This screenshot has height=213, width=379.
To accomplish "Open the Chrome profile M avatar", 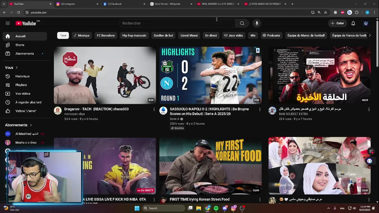I will pyautogui.click(x=367, y=12).
